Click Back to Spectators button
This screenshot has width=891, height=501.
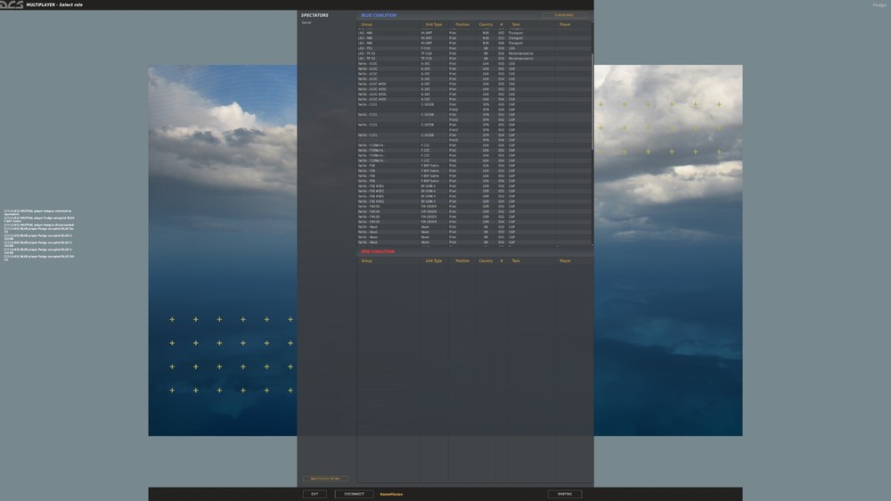coord(325,479)
